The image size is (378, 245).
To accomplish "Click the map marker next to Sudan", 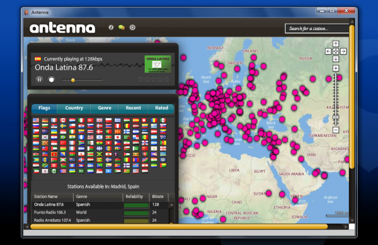I will coord(268,193).
